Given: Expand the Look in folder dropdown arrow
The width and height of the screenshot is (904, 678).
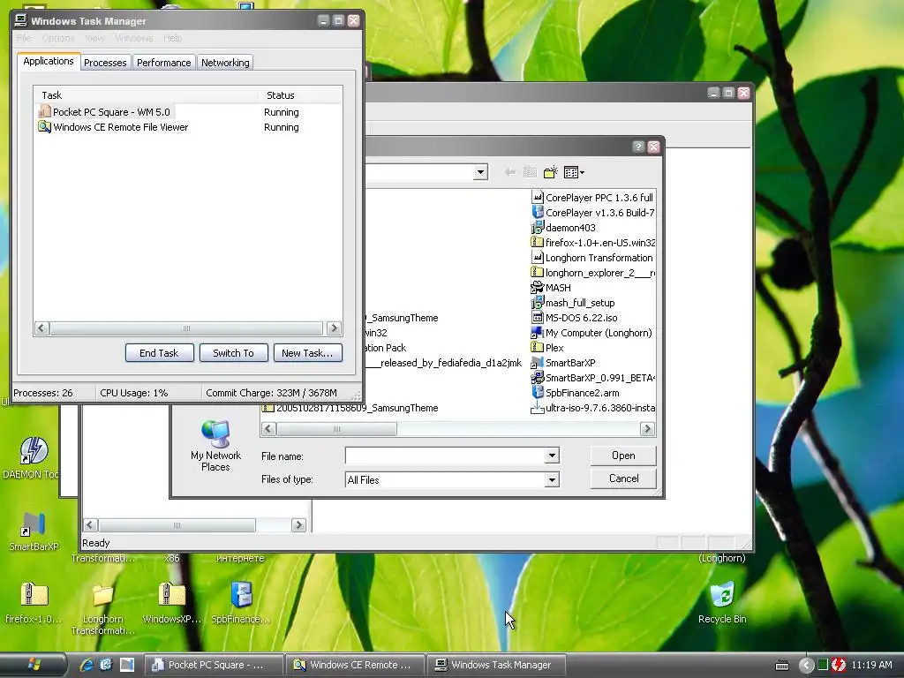Looking at the screenshot, I should coord(480,172).
